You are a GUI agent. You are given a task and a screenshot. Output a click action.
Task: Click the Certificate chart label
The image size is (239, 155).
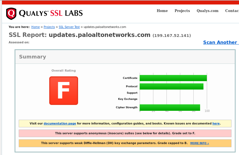click(130, 78)
